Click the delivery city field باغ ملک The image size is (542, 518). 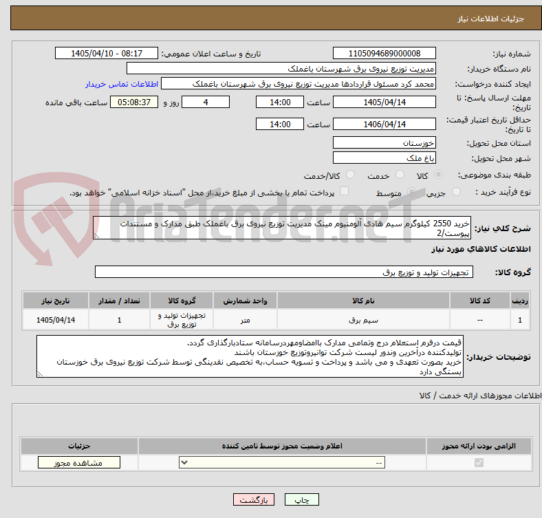(384, 158)
